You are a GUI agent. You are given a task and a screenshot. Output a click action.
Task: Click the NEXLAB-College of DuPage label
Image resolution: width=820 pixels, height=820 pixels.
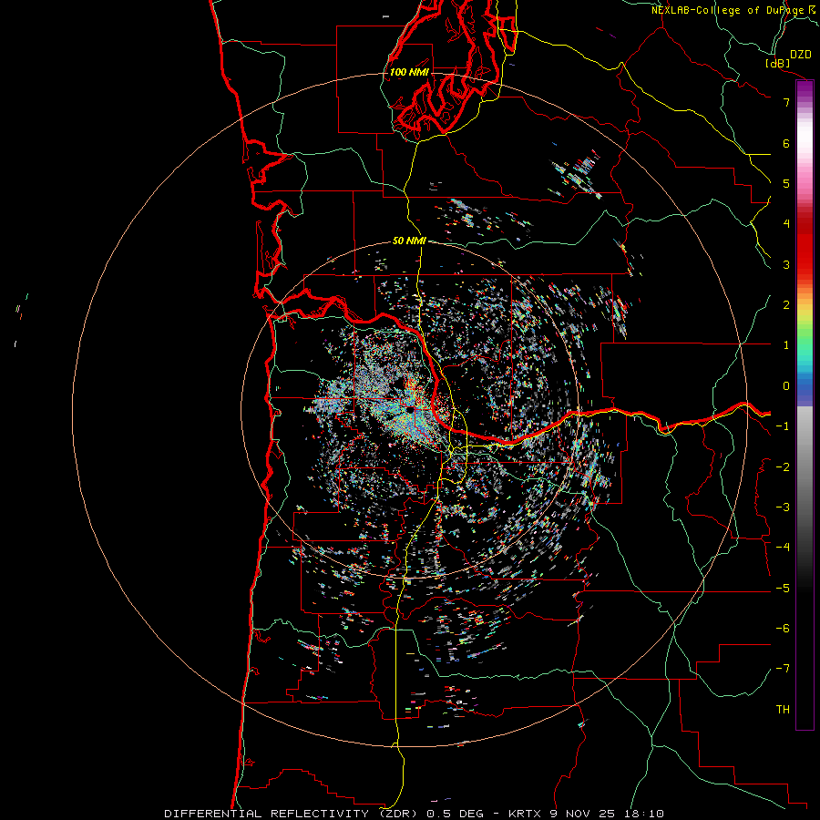point(730,10)
